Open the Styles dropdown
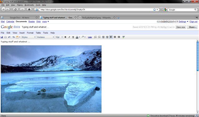Screen dimensions: 199x117 [28, 37]
